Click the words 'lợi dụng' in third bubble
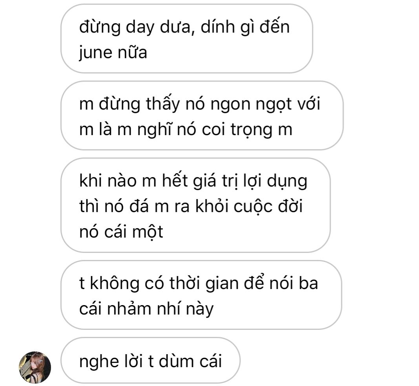The width and height of the screenshot is (419, 386). click(x=275, y=181)
